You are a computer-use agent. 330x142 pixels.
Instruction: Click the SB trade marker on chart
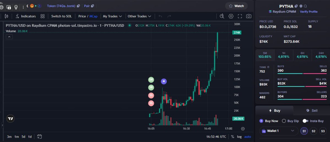[x=151, y=88]
